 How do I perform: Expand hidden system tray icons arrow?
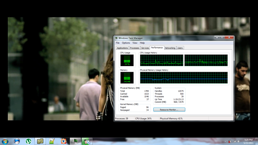pyautogui.click(x=225, y=141)
